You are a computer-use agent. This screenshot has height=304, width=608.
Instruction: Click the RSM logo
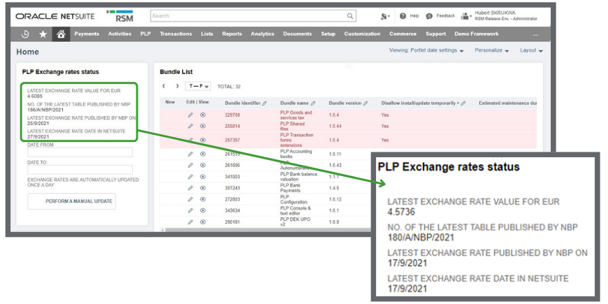coord(120,16)
